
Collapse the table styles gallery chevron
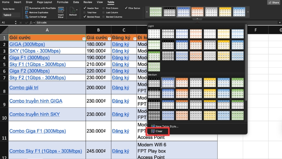(x=197, y=18)
